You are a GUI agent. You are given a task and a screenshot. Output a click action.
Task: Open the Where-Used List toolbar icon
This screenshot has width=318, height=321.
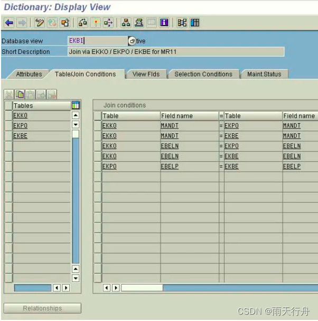pyautogui.click(x=108, y=23)
